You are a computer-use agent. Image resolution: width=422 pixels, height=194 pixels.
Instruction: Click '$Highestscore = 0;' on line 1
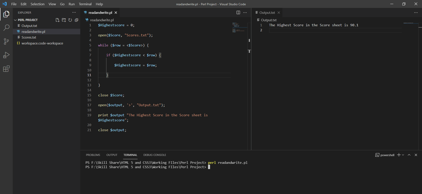(x=116, y=25)
